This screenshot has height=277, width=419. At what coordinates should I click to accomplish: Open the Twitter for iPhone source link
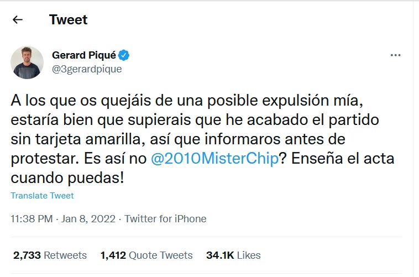click(x=165, y=218)
